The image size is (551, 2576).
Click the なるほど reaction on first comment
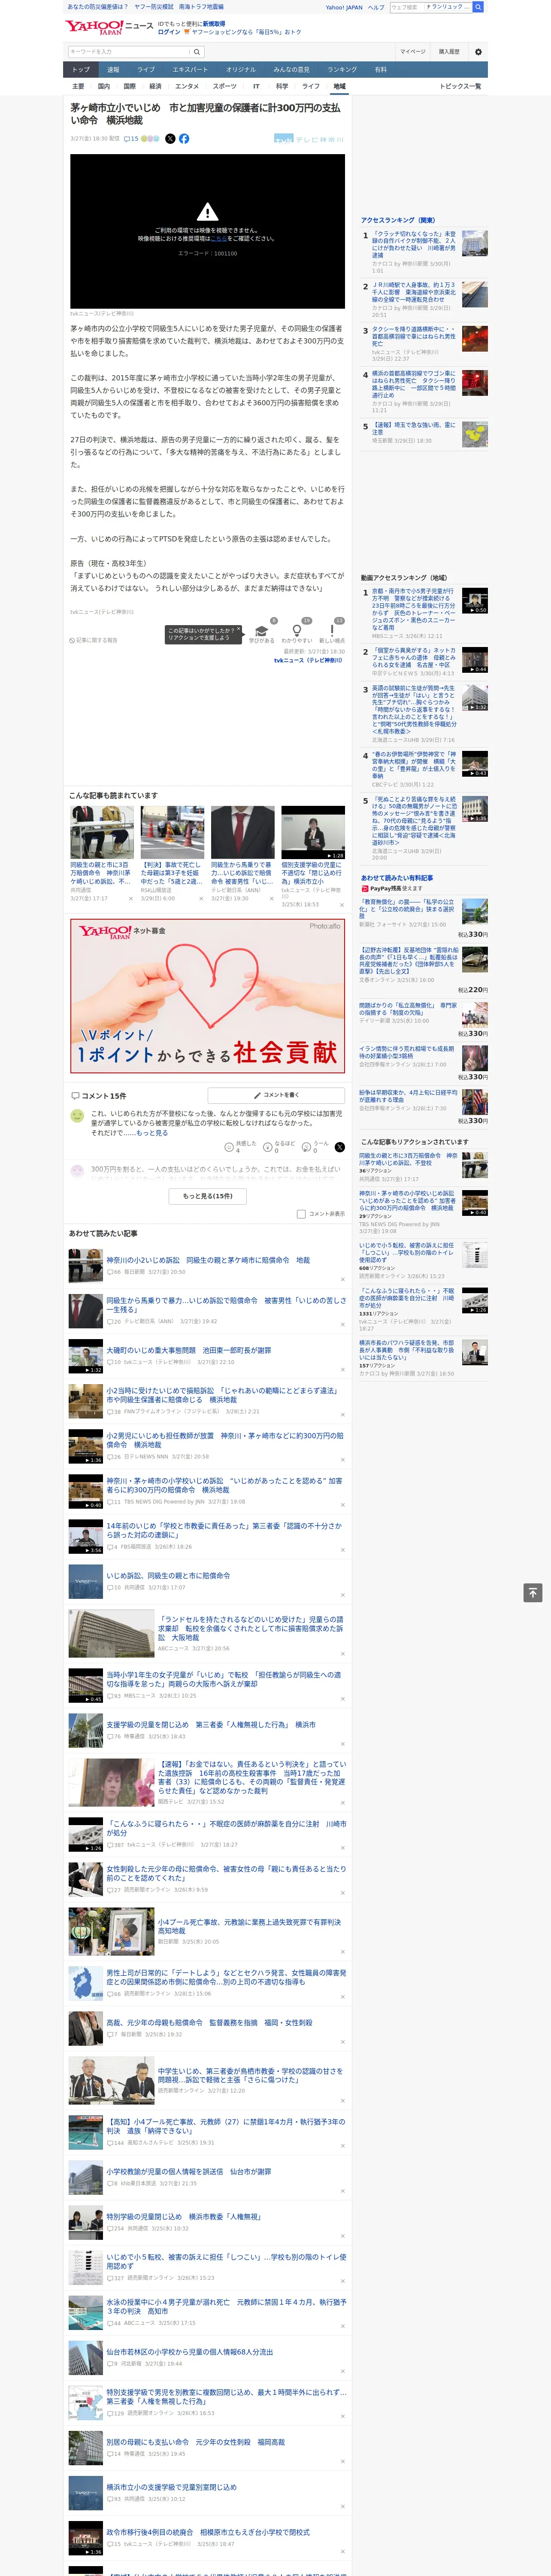(279, 1147)
